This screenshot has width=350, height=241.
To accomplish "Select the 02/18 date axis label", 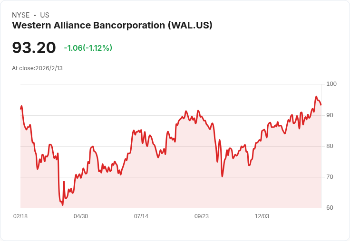I will coord(20,216).
